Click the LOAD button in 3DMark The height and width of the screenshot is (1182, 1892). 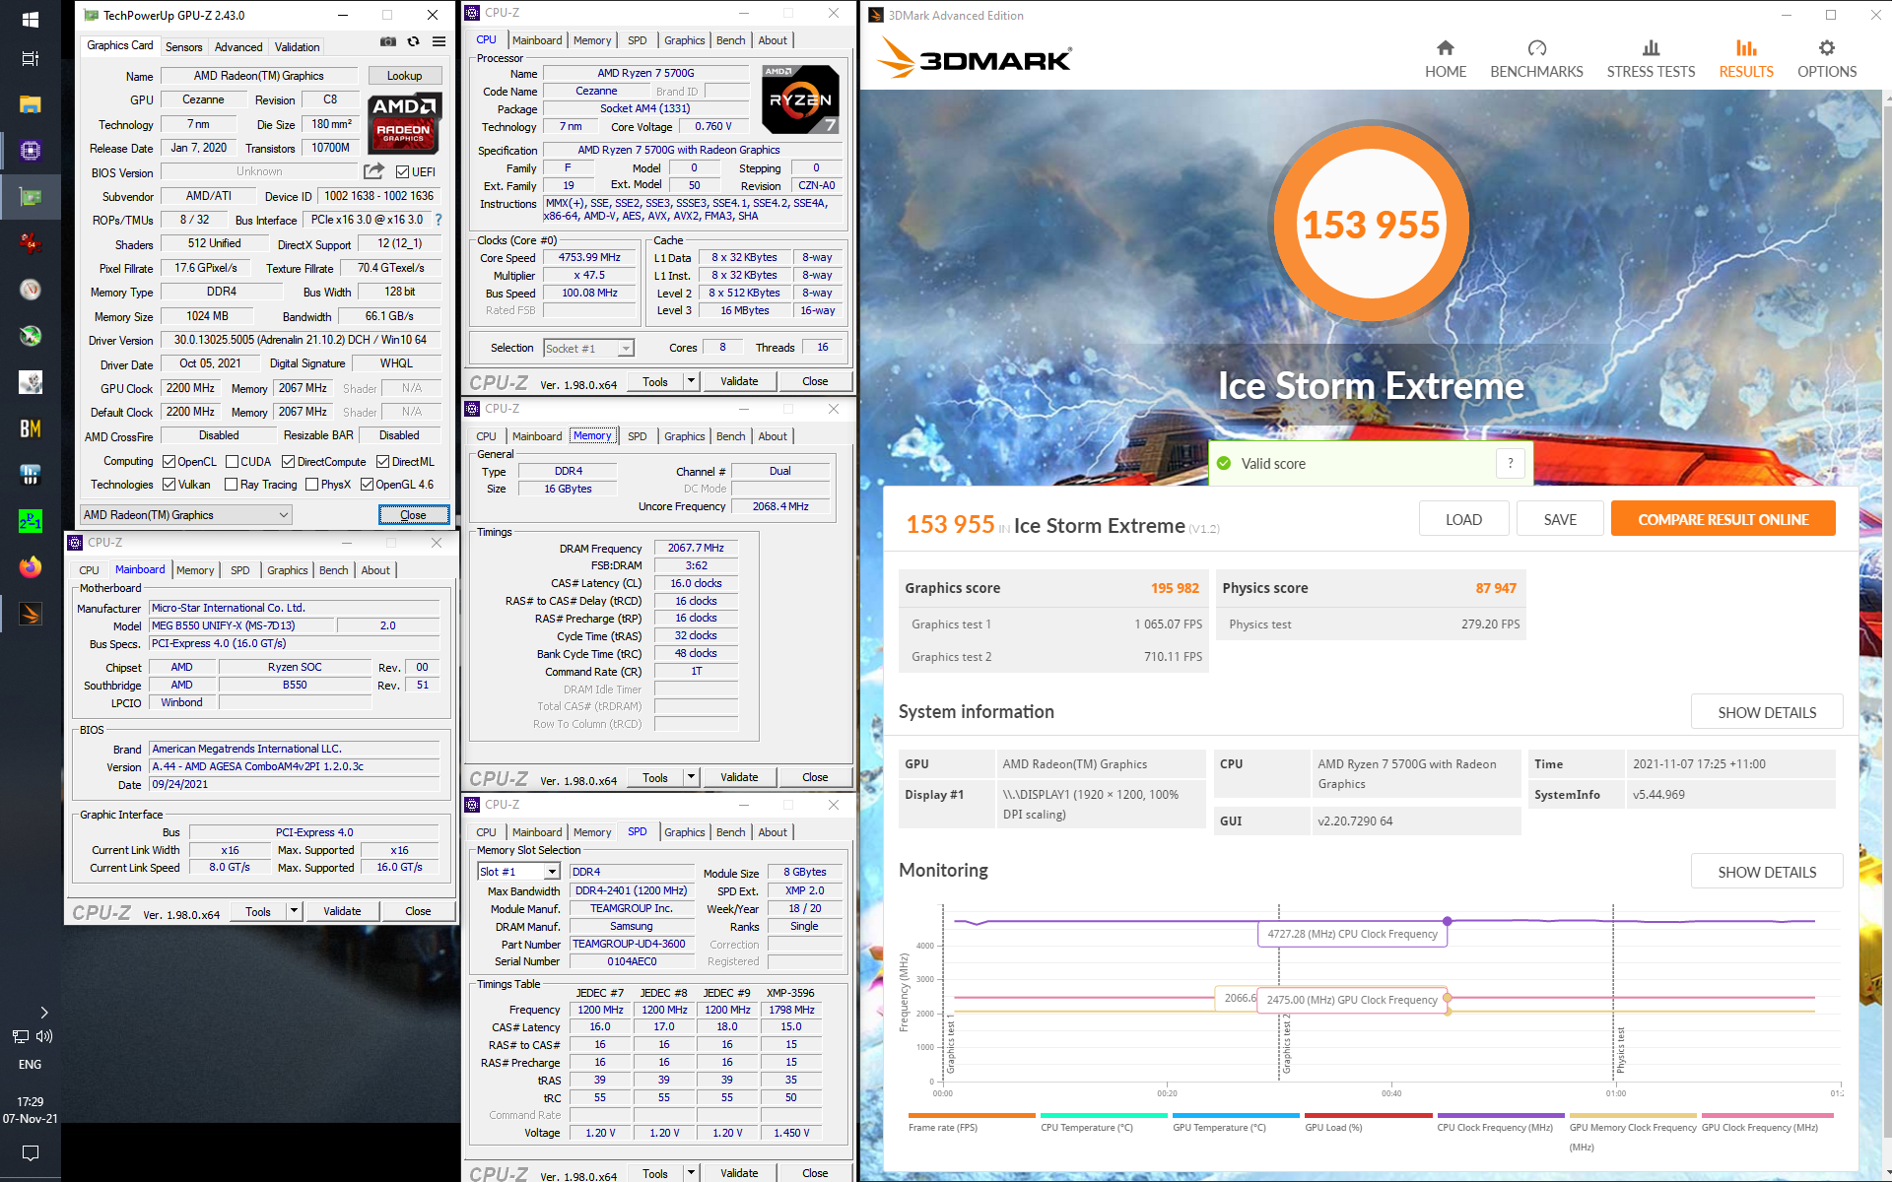(x=1463, y=519)
